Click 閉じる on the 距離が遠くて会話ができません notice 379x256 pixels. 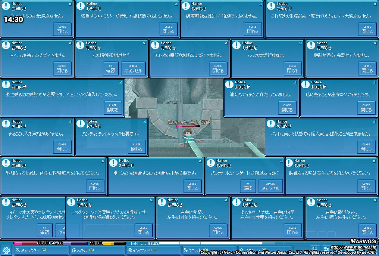click(367, 68)
